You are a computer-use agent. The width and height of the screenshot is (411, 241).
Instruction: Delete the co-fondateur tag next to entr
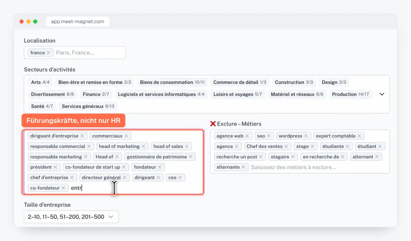pos(63,188)
